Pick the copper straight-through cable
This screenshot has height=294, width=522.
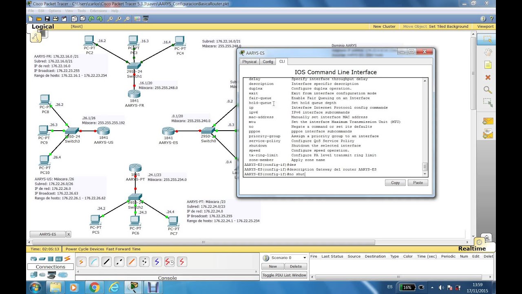point(106,262)
